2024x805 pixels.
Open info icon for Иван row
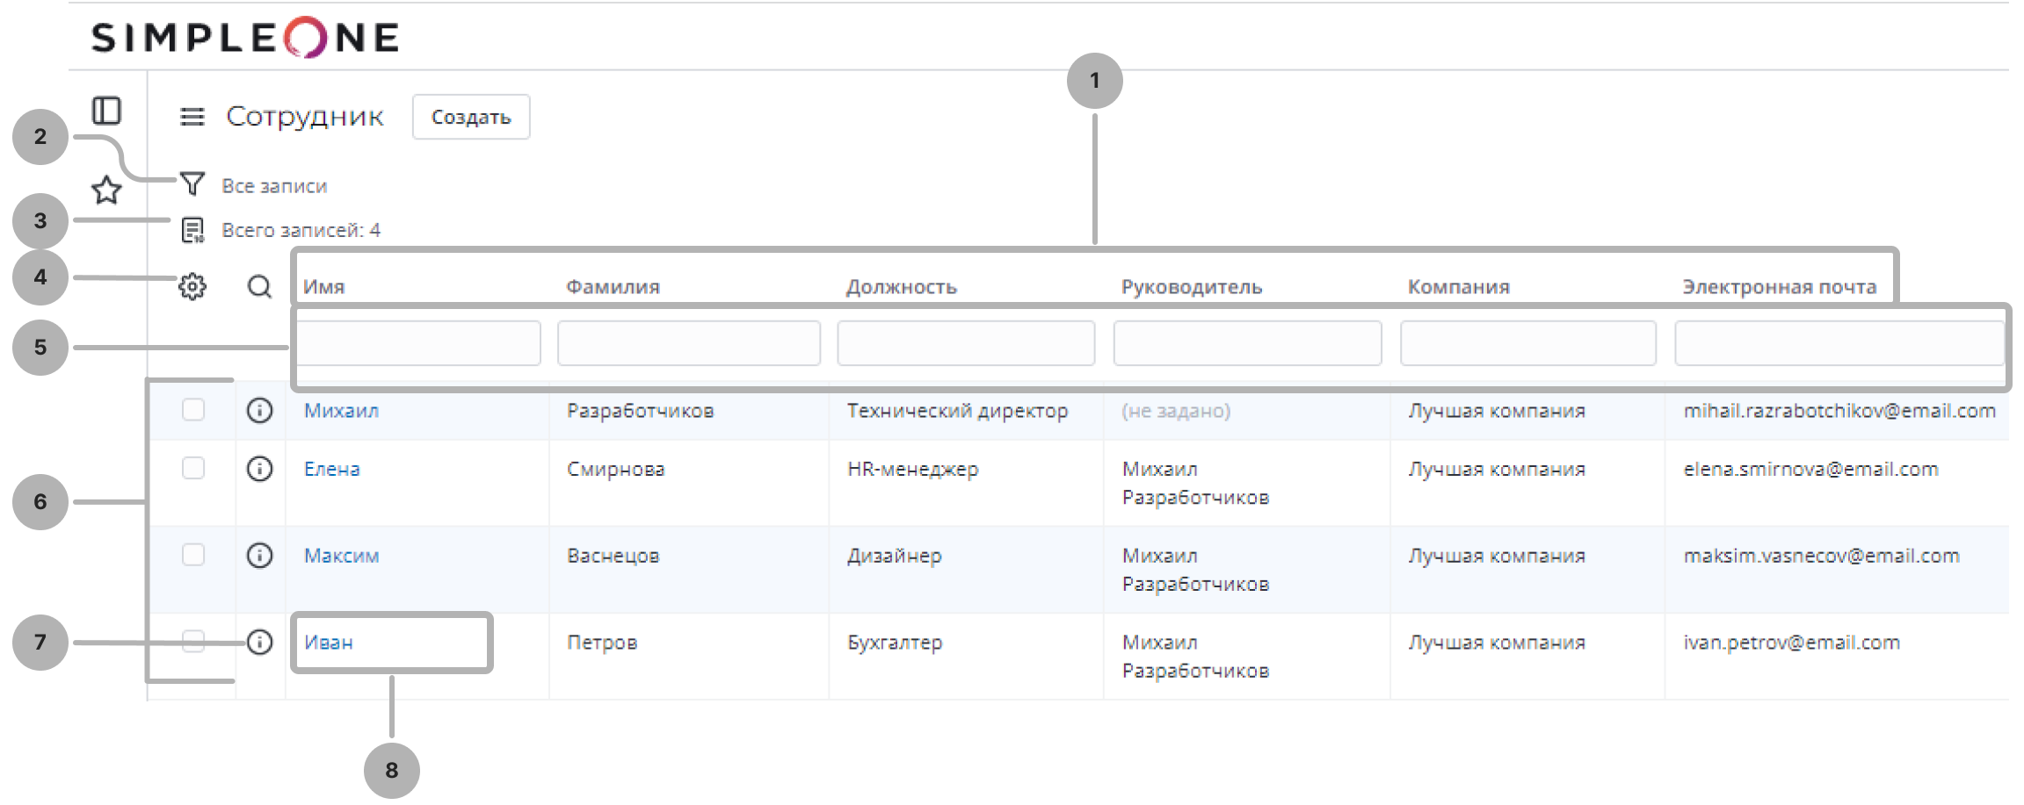click(x=259, y=643)
